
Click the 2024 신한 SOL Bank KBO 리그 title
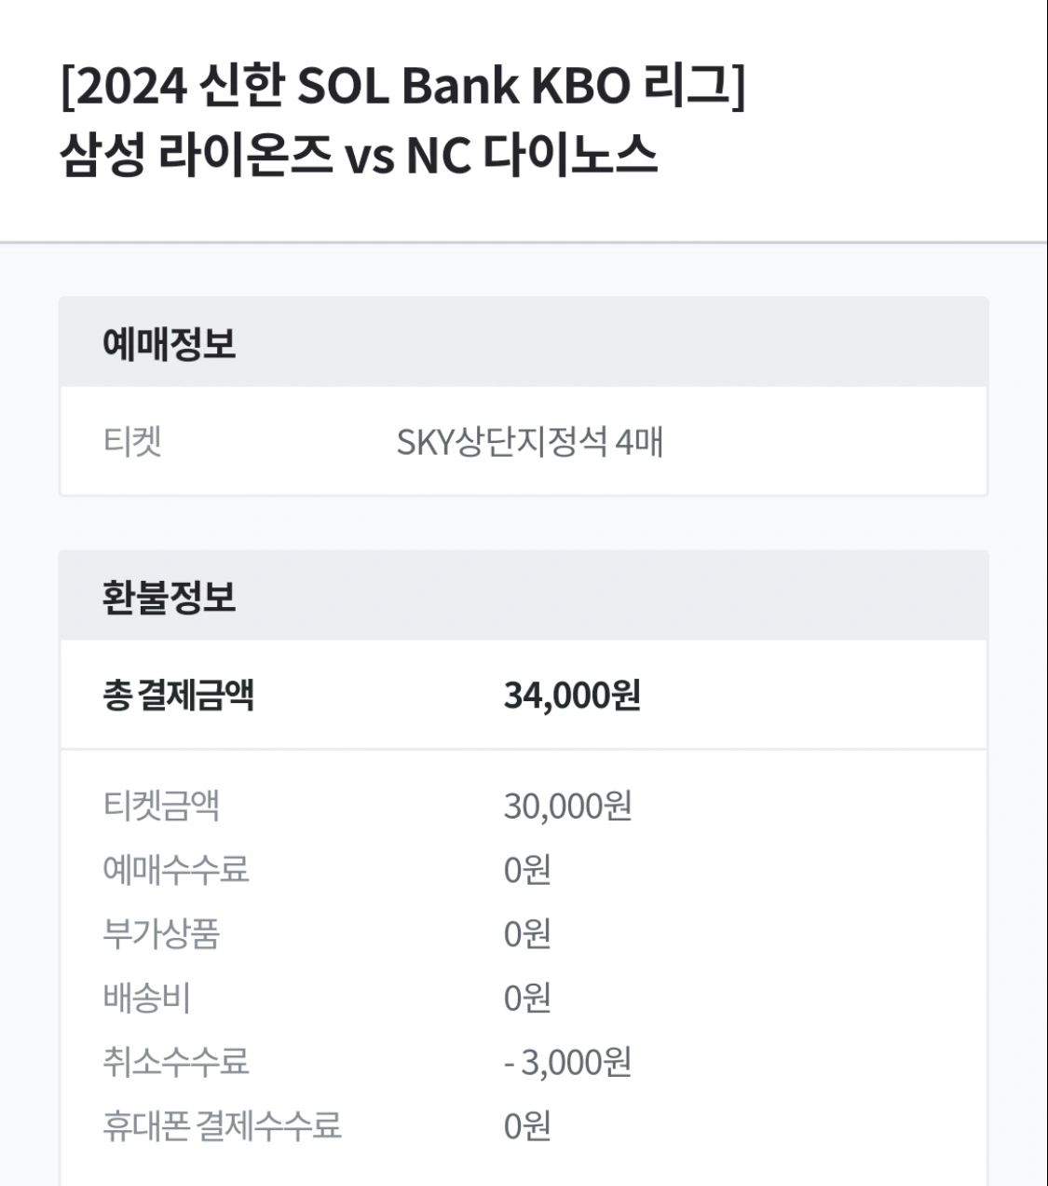[402, 88]
